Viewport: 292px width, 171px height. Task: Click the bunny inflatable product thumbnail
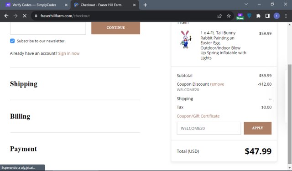(x=186, y=40)
